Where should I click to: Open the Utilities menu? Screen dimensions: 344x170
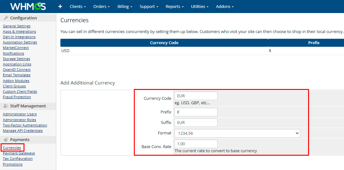click(x=200, y=6)
